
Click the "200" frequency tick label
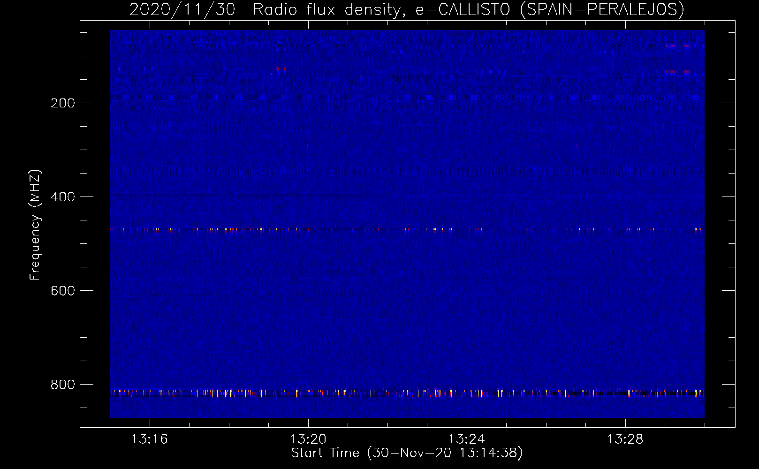point(63,103)
